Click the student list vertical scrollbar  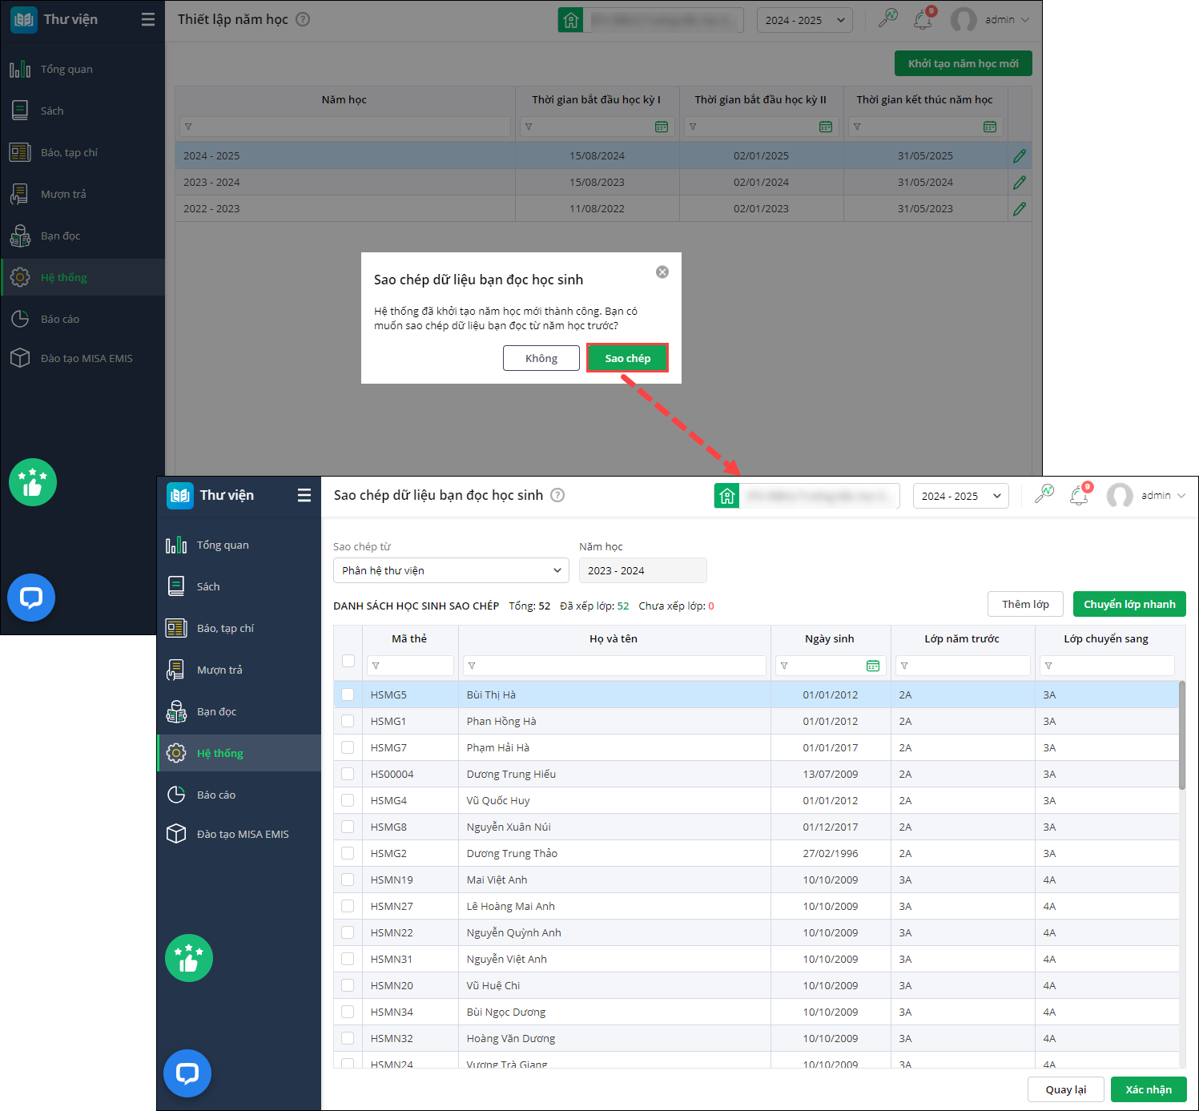pyautogui.click(x=1182, y=735)
